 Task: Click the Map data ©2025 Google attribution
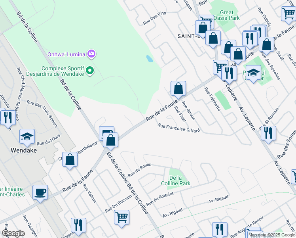coord(271,235)
